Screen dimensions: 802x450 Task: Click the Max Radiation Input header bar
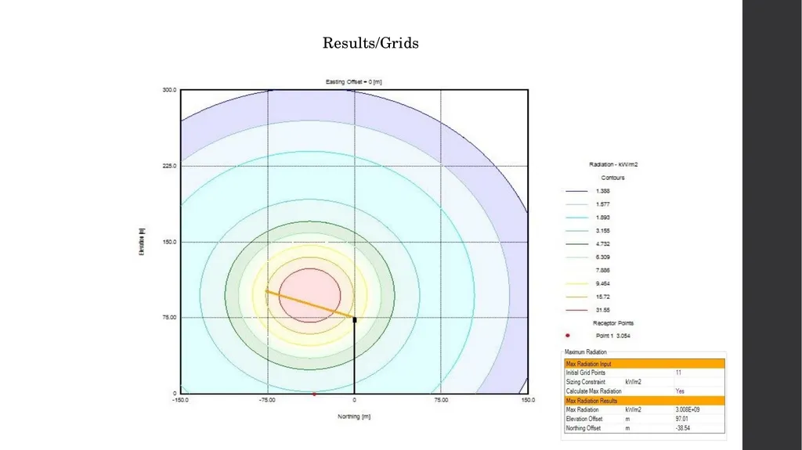tap(645, 364)
